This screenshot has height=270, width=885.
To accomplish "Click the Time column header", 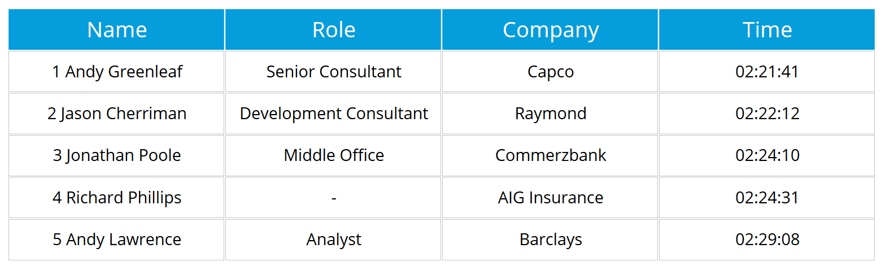I will pyautogui.click(x=767, y=30).
